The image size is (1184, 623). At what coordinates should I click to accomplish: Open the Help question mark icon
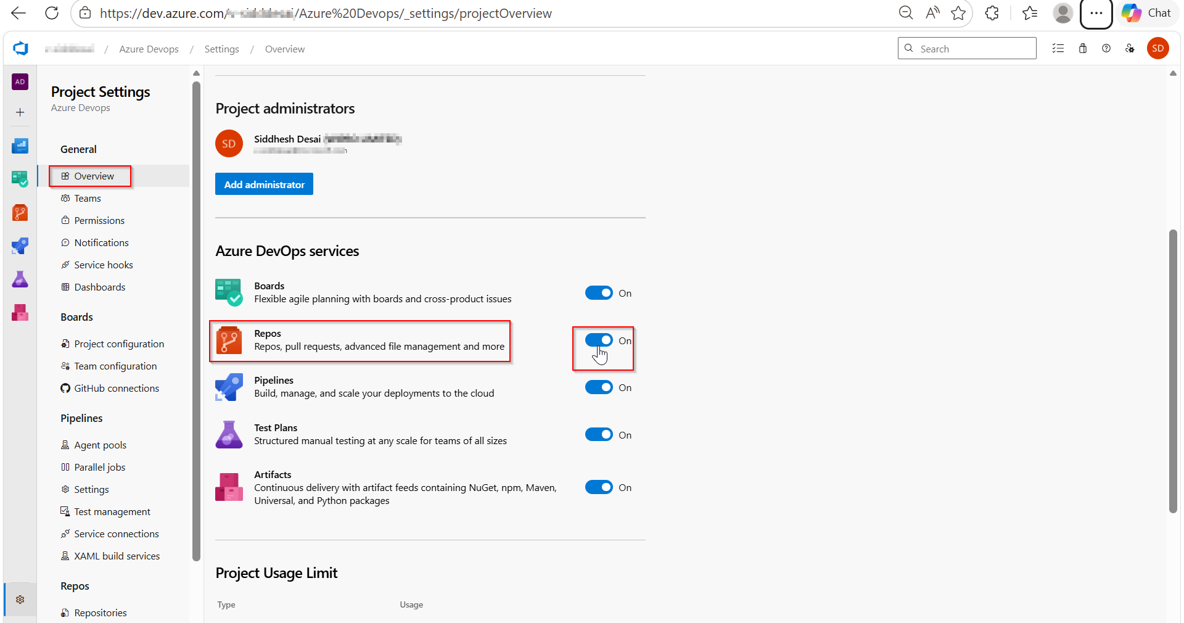click(1106, 48)
